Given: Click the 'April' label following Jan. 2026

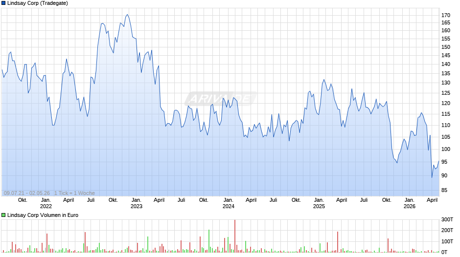Looking at the screenshot, I should [x=432, y=200].
